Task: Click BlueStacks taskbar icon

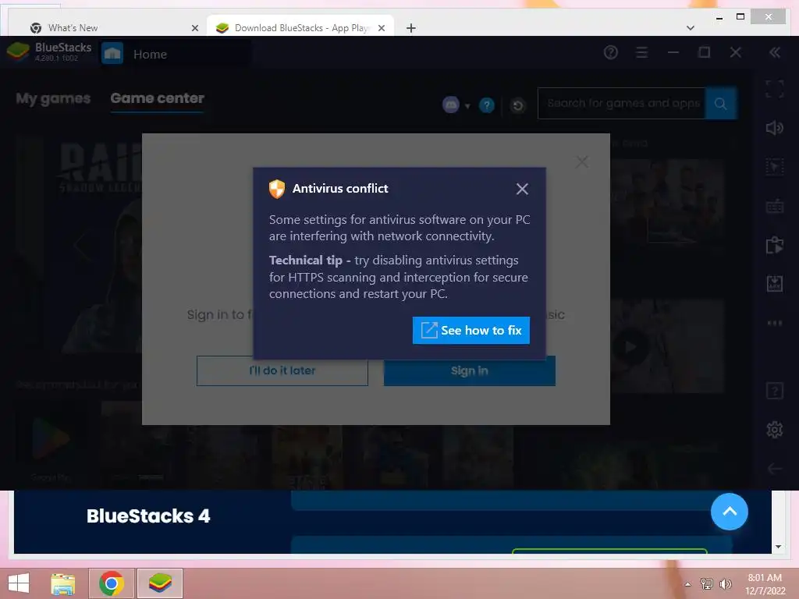Action: pos(160,583)
